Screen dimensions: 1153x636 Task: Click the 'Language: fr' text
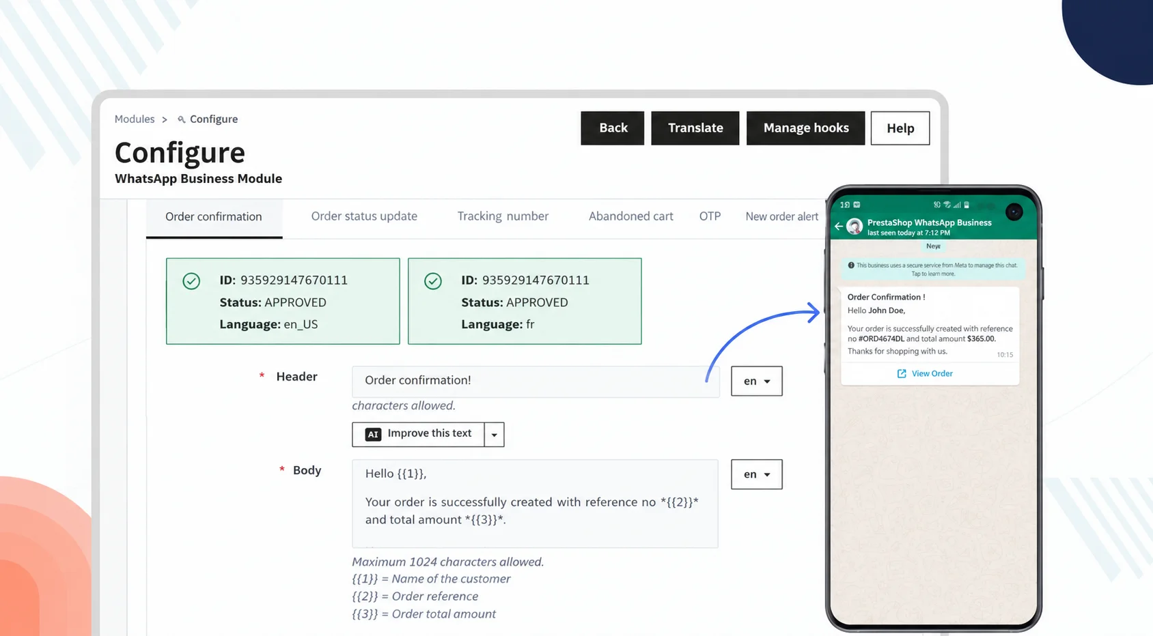498,325
